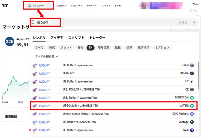The height and width of the screenshot is (138, 202).
Task: Click 'United States Dollar / Japanese Yen' description
Action: point(86,114)
